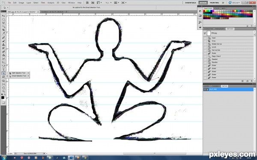The image size is (257, 160).
Task: Select the Crop tool
Action: coord(3,30)
